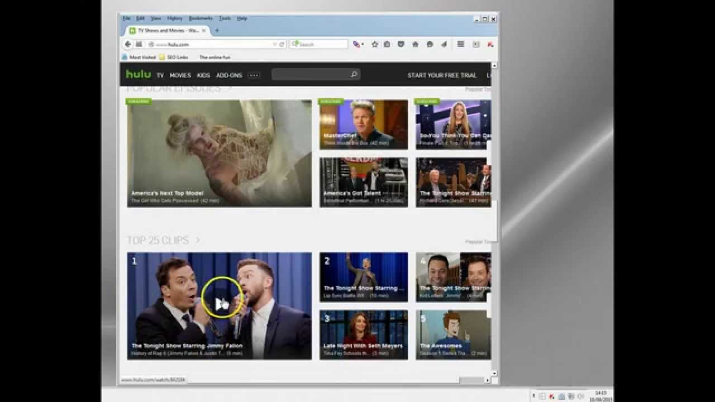This screenshot has width=715, height=402.
Task: Open the Help menu
Action: coord(242,18)
